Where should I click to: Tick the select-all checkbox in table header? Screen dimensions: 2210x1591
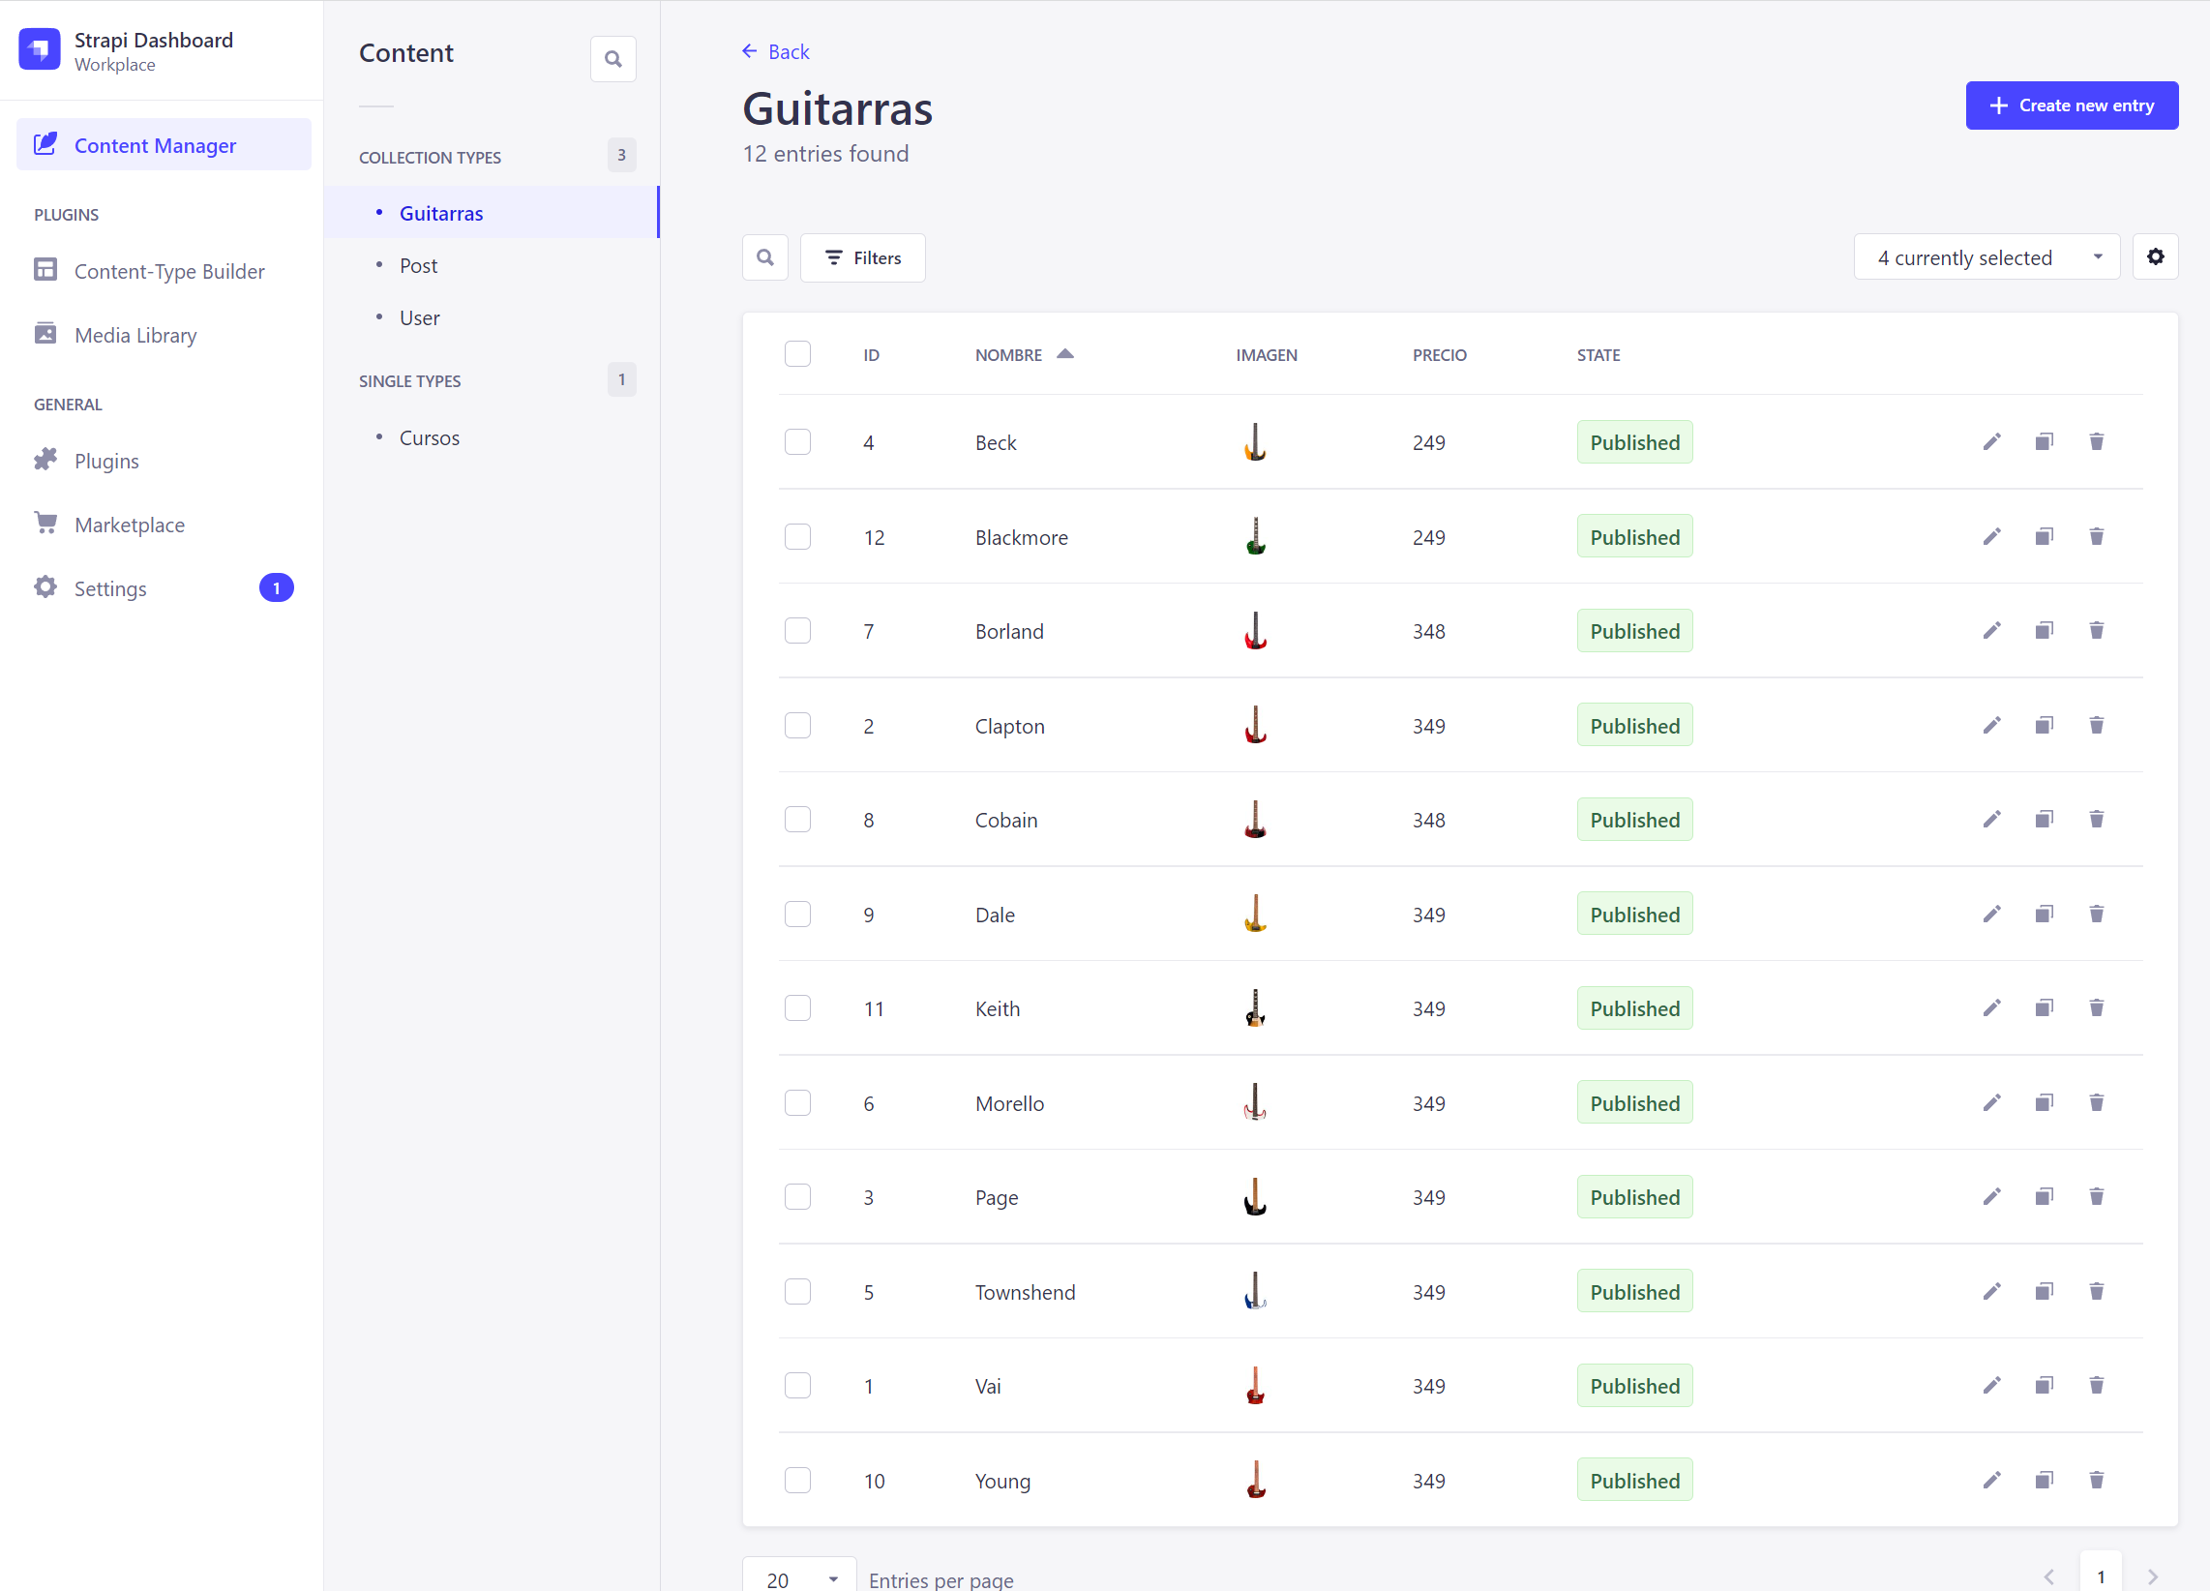coord(797,354)
